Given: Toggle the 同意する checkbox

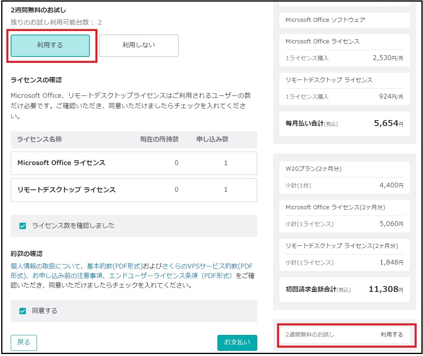Looking at the screenshot, I should tap(23, 311).
